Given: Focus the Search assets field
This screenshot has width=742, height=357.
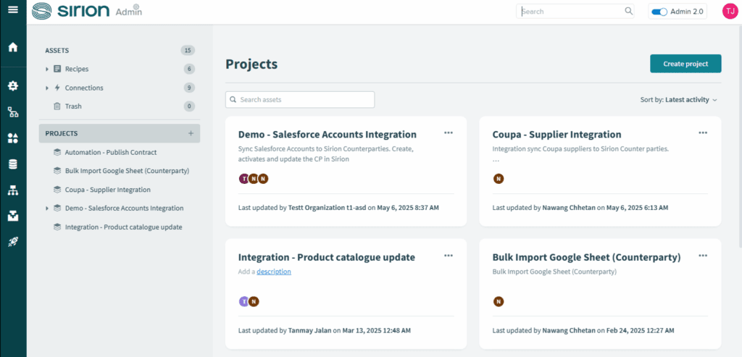Looking at the screenshot, I should 300,100.
